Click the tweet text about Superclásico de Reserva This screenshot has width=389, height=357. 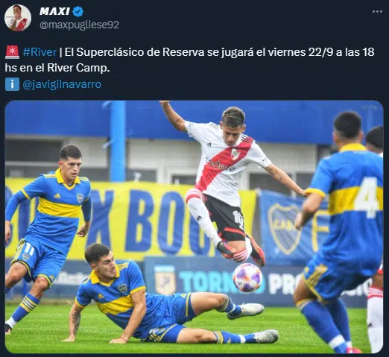click(x=189, y=60)
